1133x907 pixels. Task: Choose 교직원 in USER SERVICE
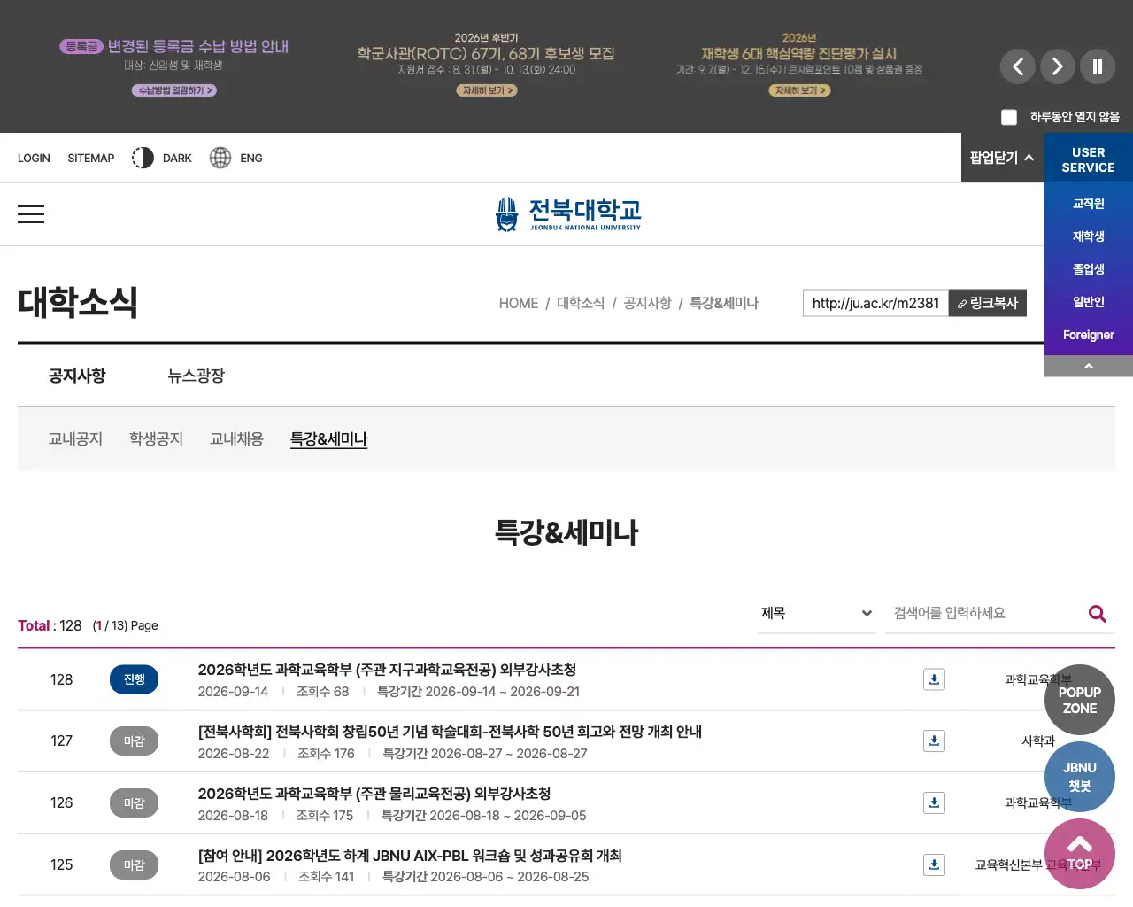(x=1089, y=204)
